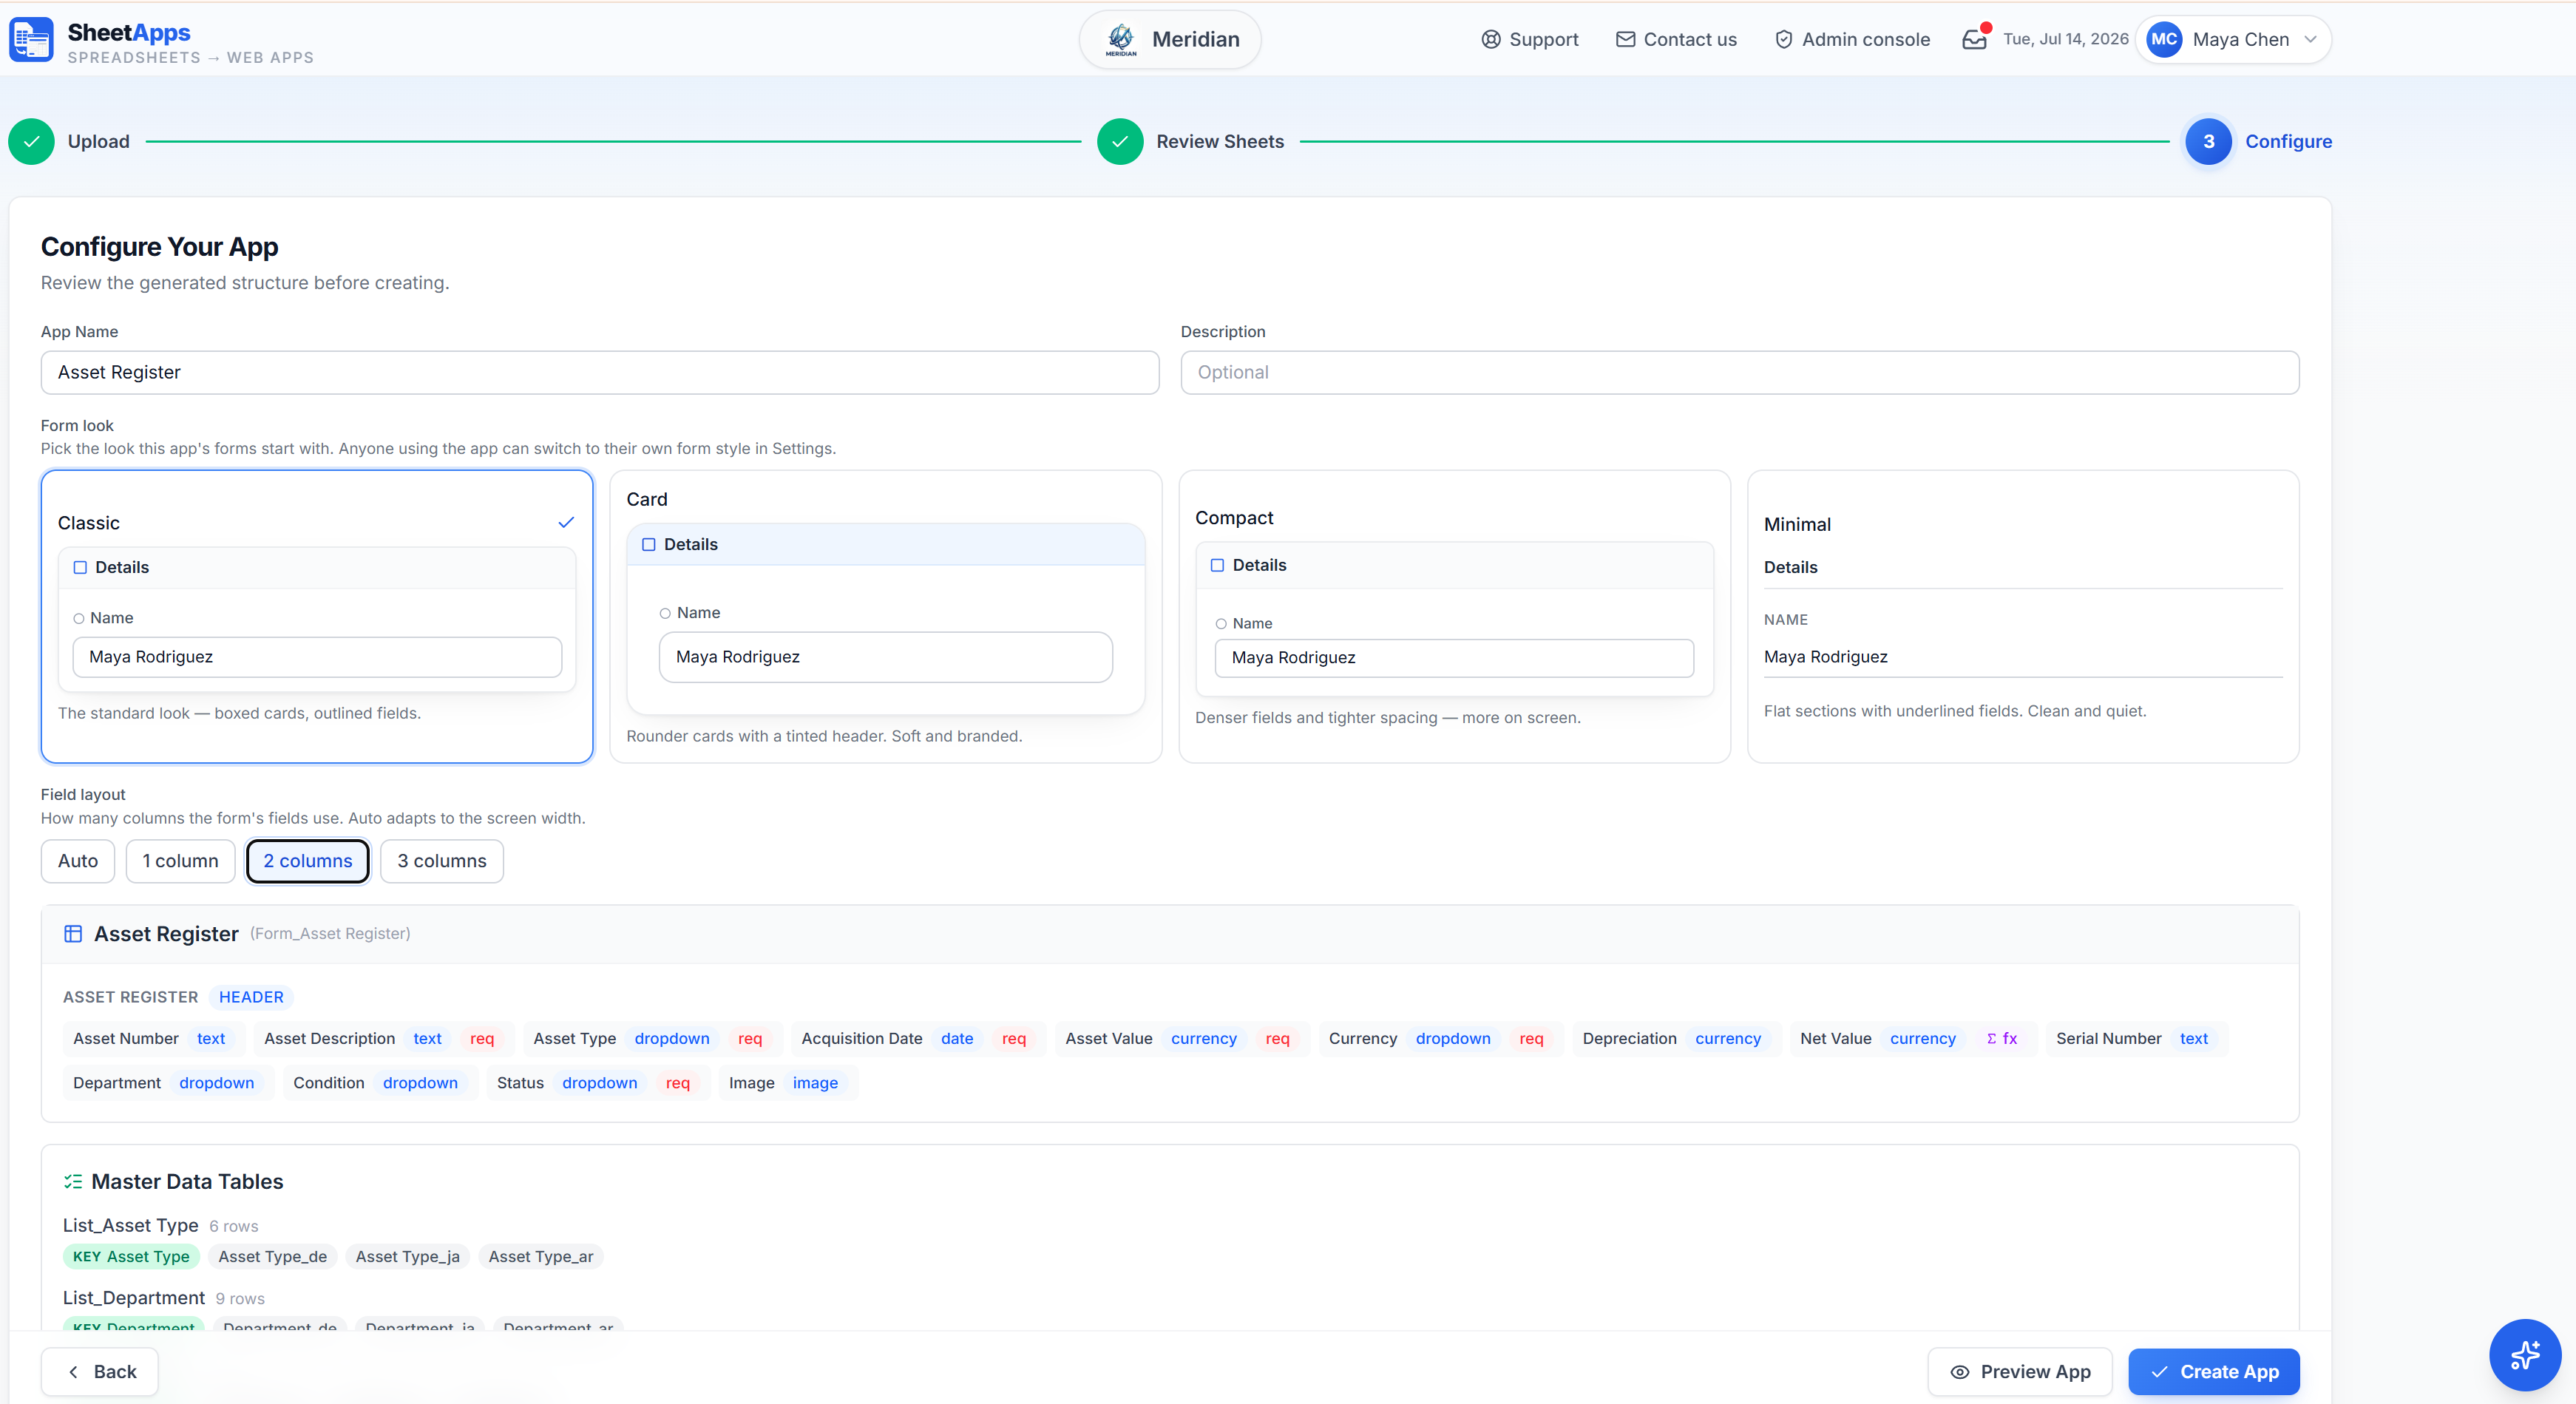Click the Configure step label
Viewport: 2576px width, 1404px height.
2288,141
